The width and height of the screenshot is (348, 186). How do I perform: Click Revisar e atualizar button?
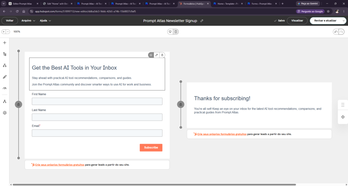325,21
